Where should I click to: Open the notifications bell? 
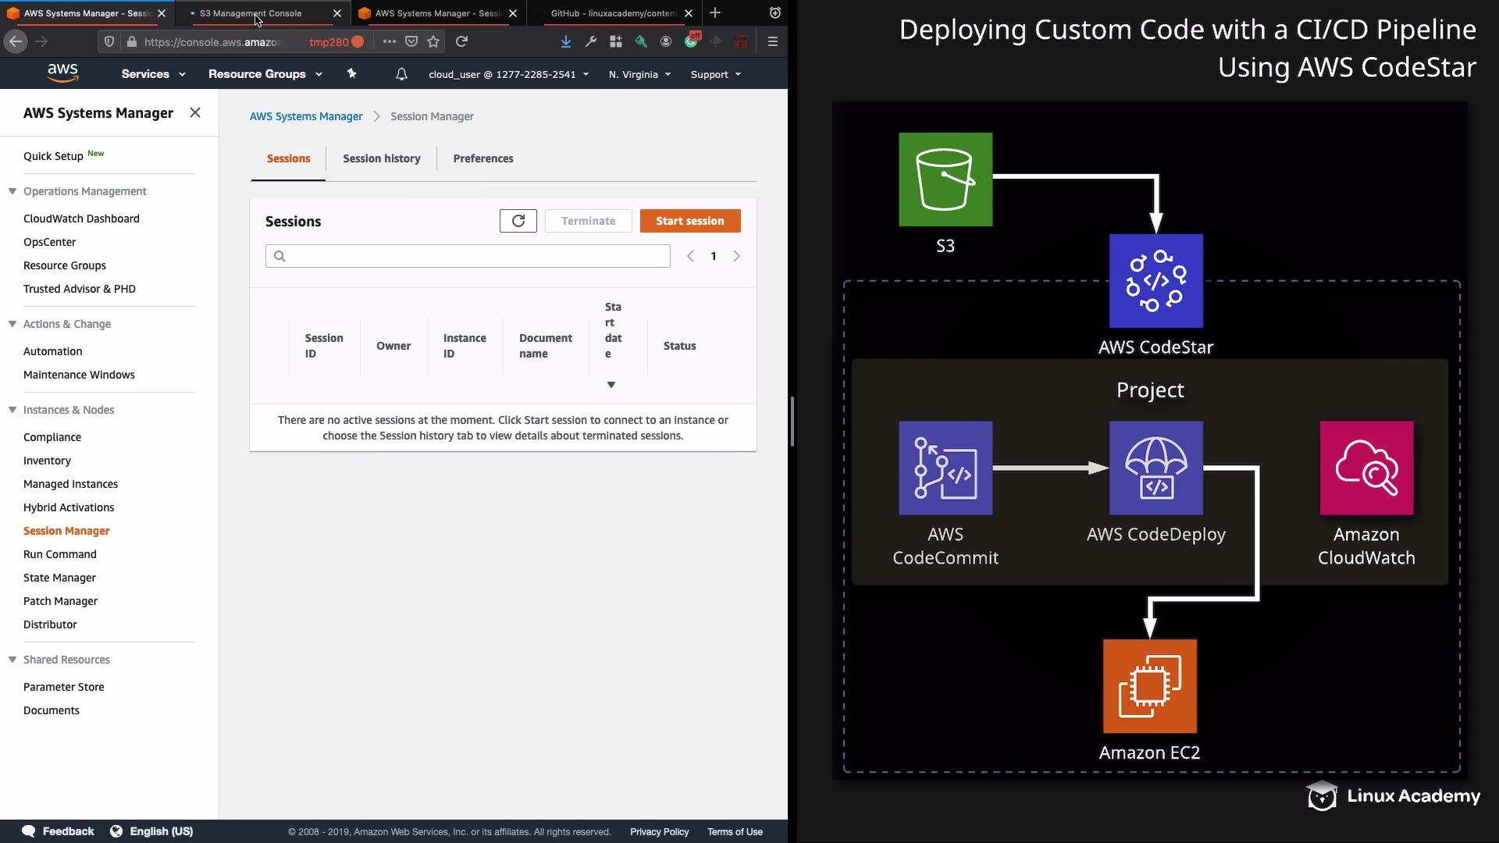pyautogui.click(x=401, y=74)
